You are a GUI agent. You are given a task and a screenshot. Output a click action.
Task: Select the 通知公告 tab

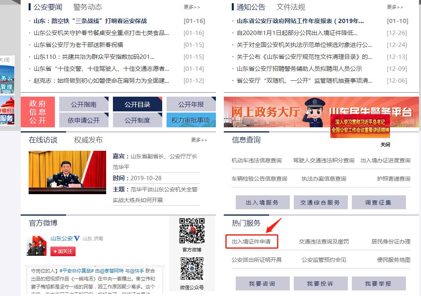coord(251,7)
